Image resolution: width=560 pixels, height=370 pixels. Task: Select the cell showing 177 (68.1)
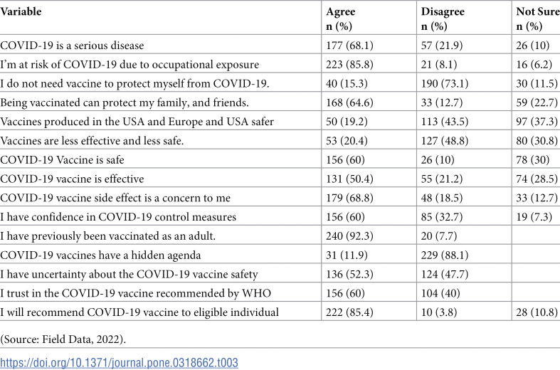point(349,46)
